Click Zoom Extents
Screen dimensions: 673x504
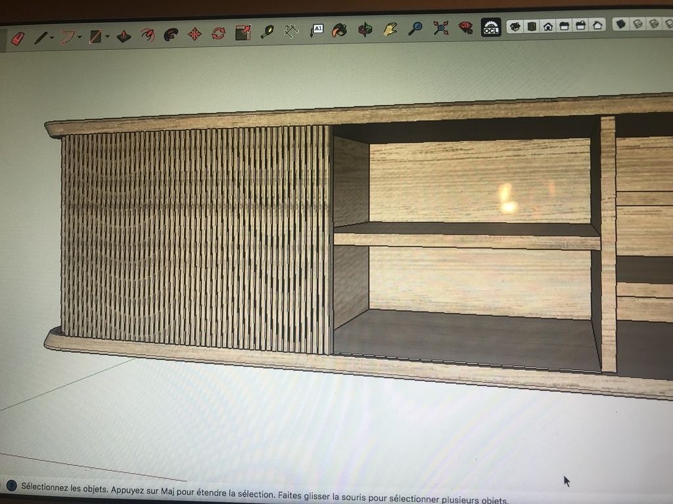[x=440, y=28]
